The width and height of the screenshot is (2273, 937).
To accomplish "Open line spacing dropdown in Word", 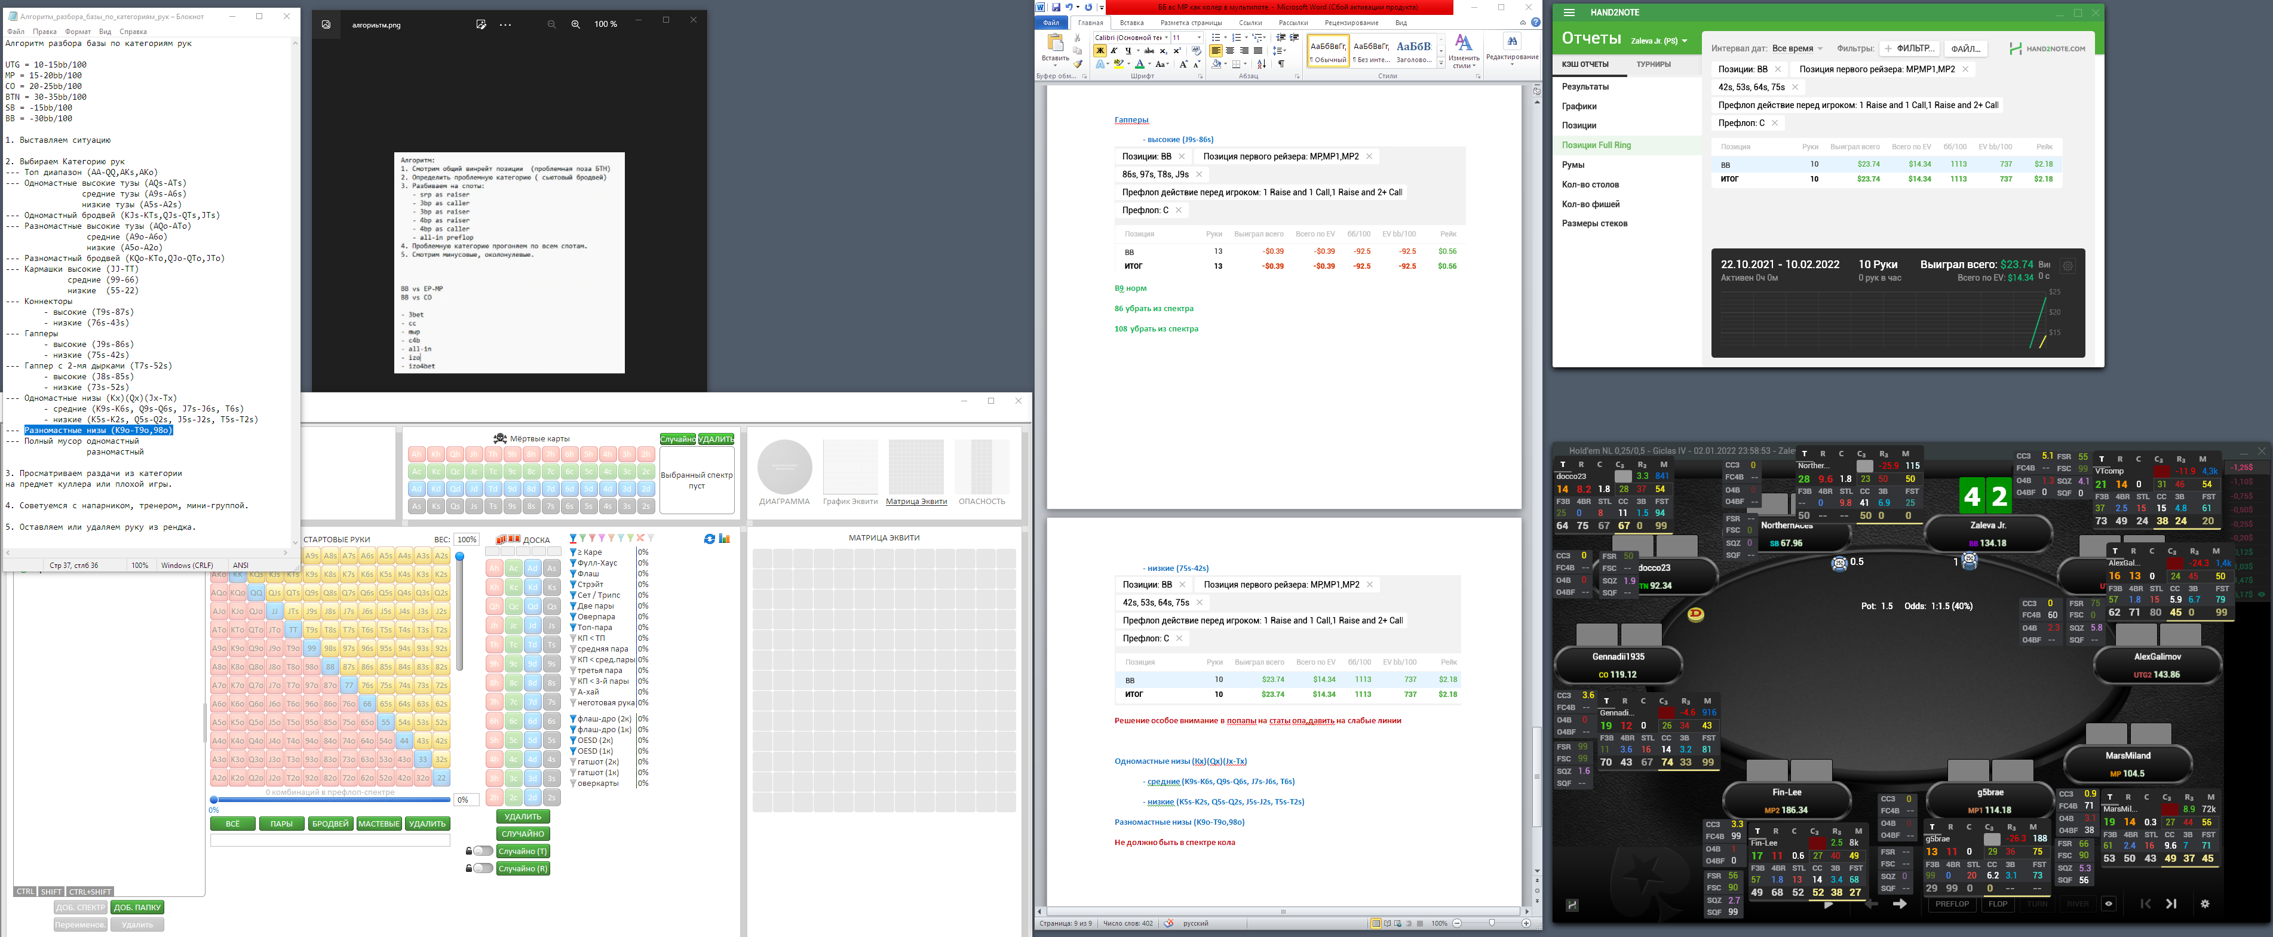I will click(x=1280, y=50).
